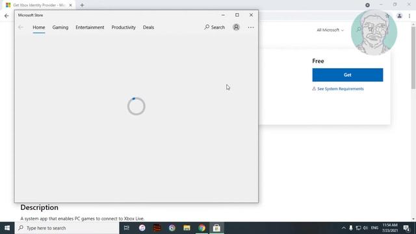Open the Productivity tab
The image size is (416, 234).
[123, 27]
